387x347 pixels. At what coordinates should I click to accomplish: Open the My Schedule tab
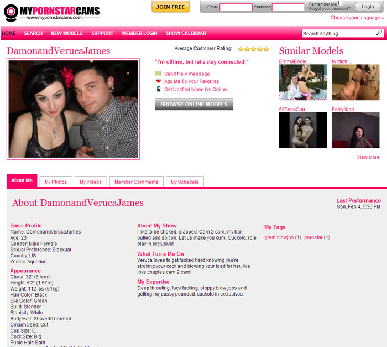(185, 182)
